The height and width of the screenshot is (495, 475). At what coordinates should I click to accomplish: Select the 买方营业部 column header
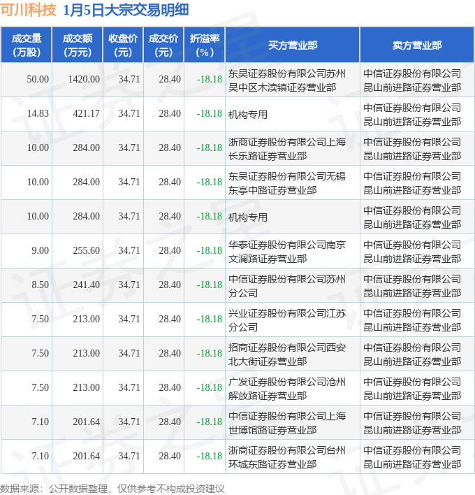point(292,45)
